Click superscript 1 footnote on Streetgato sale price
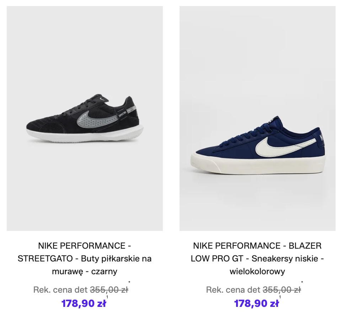342x320 pixels. (x=107, y=297)
